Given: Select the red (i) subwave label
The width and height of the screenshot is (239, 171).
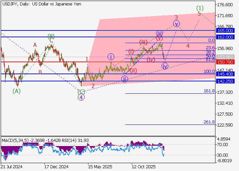Looking at the screenshot, I should 131,51.
